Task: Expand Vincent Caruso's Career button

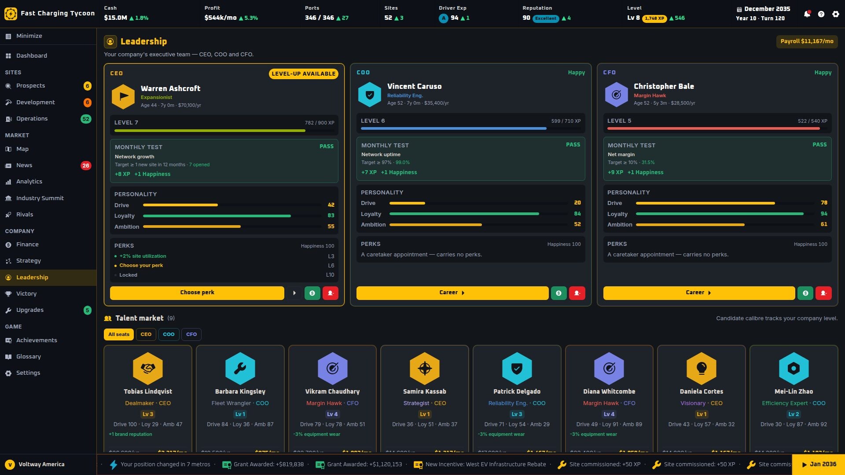Action: click(452, 293)
